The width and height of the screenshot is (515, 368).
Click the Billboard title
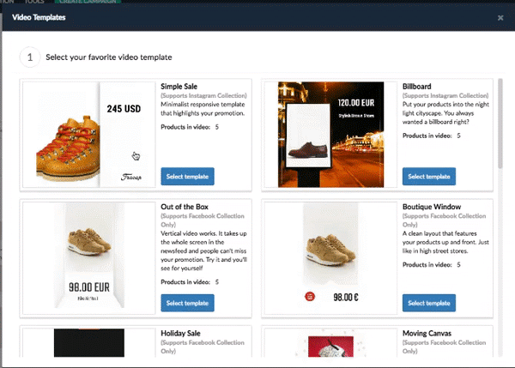416,87
